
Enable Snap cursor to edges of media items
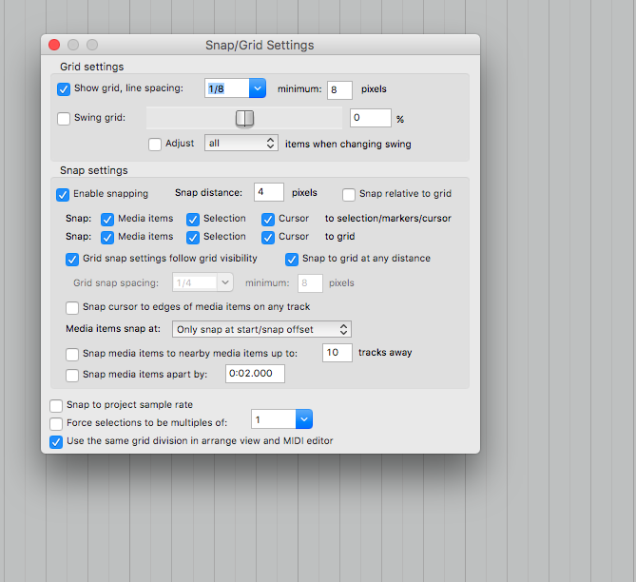coord(72,307)
